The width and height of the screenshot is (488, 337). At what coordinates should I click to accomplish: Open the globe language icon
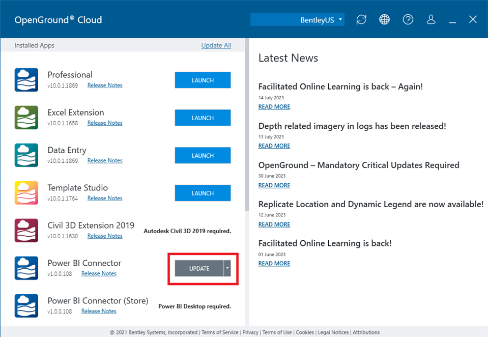tap(384, 20)
